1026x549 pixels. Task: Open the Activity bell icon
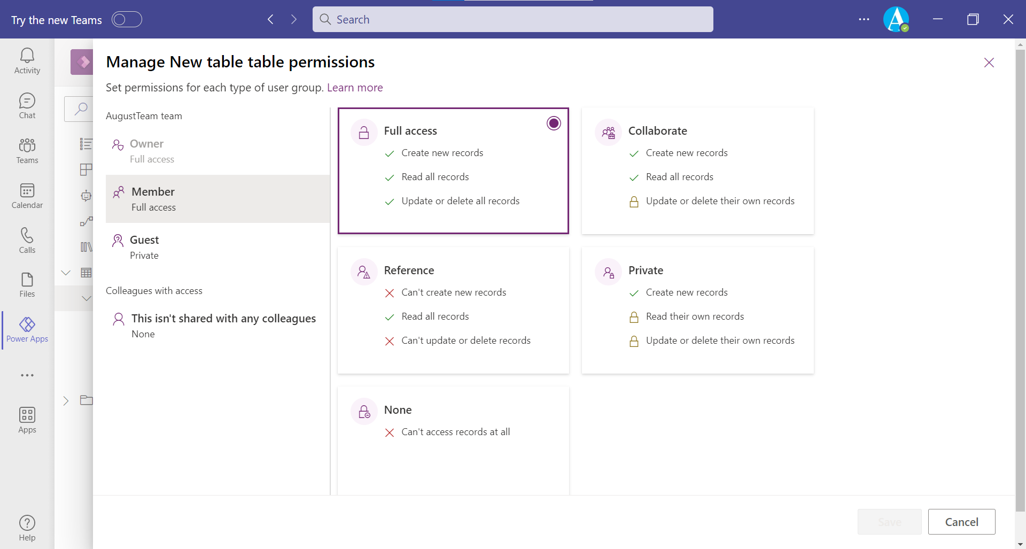[x=27, y=61]
